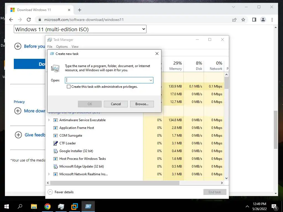Click the Task Manager horizontal scrollbar thumb
The image size is (283, 212).
tap(115, 183)
